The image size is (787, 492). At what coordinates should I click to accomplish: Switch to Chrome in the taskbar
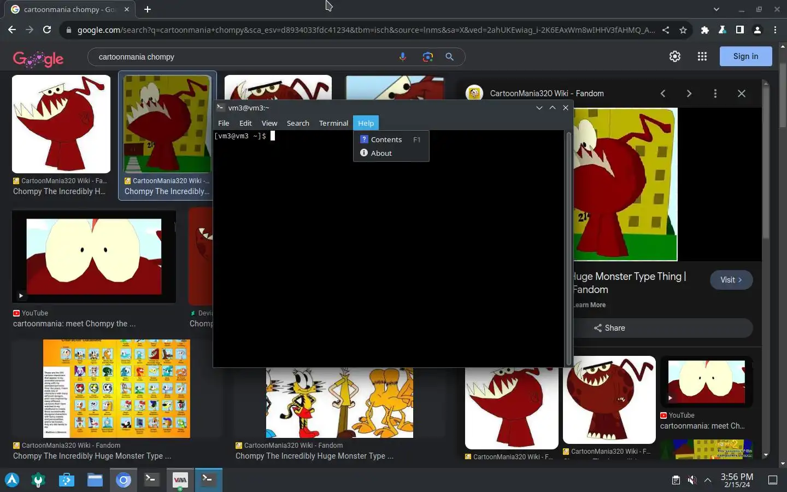pyautogui.click(x=124, y=480)
